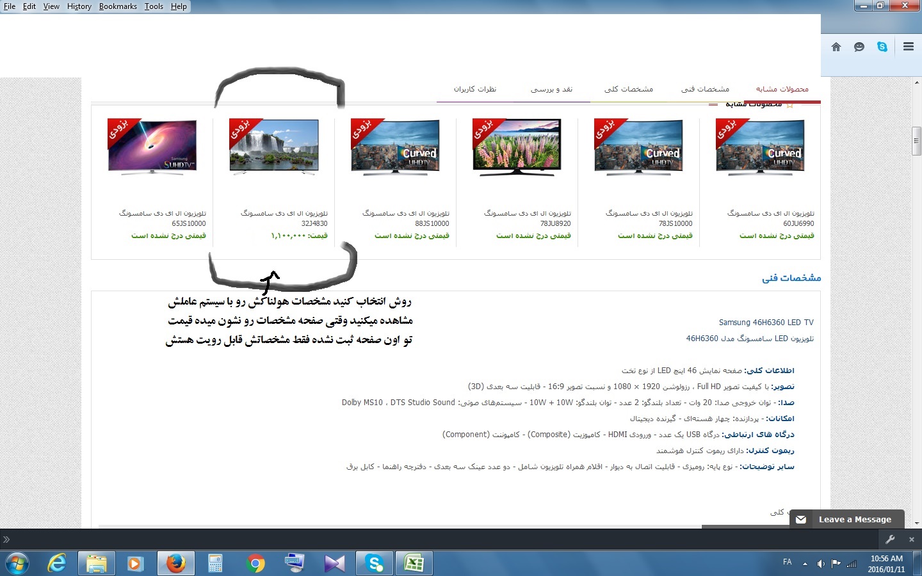Launch Internet Explorer from the taskbar
This screenshot has width=922, height=576.
(x=57, y=564)
